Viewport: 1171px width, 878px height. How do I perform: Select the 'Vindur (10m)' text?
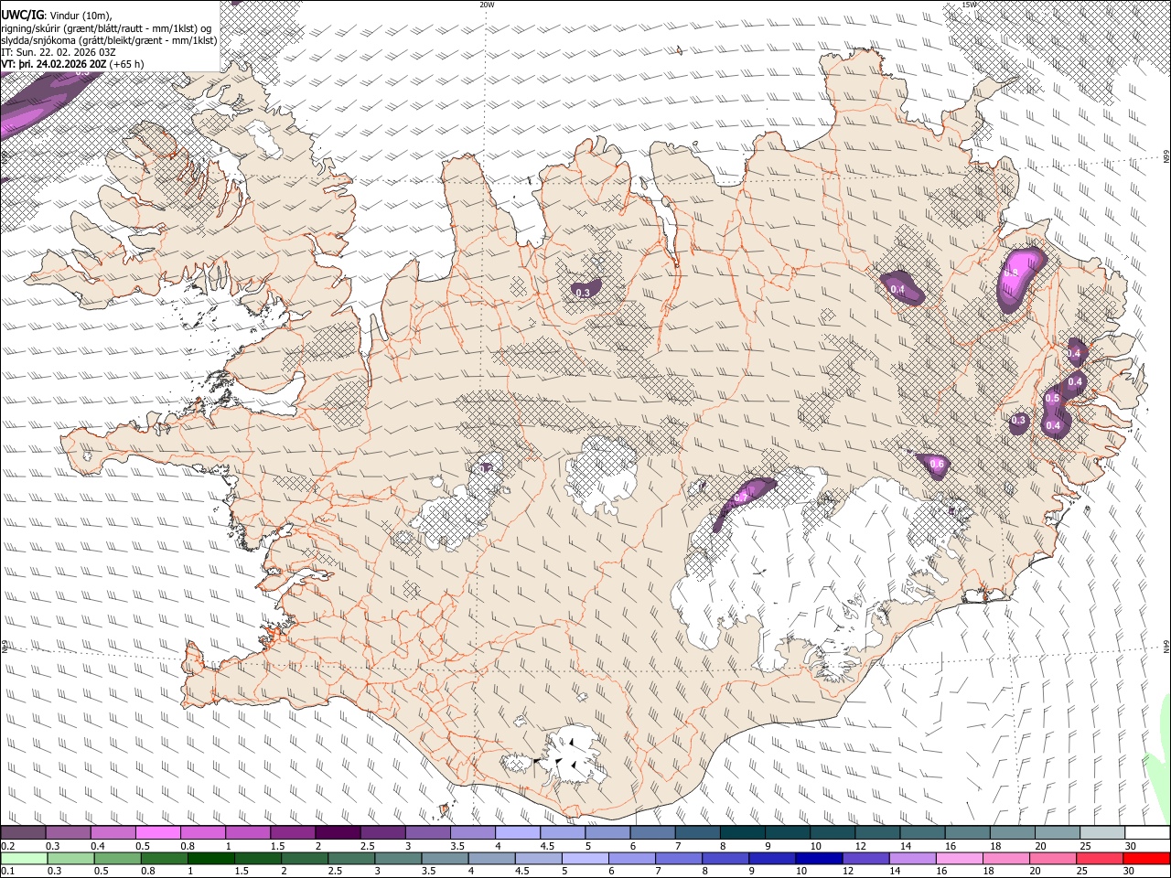(80, 15)
